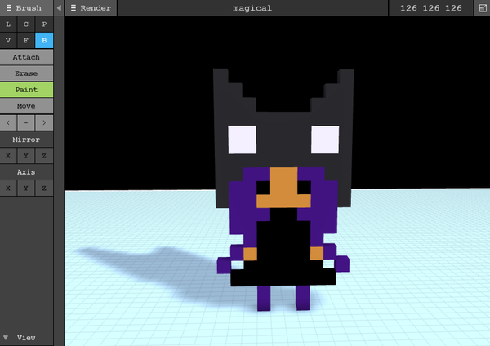
Task: Activate the Attach brush button
Action: click(x=26, y=57)
